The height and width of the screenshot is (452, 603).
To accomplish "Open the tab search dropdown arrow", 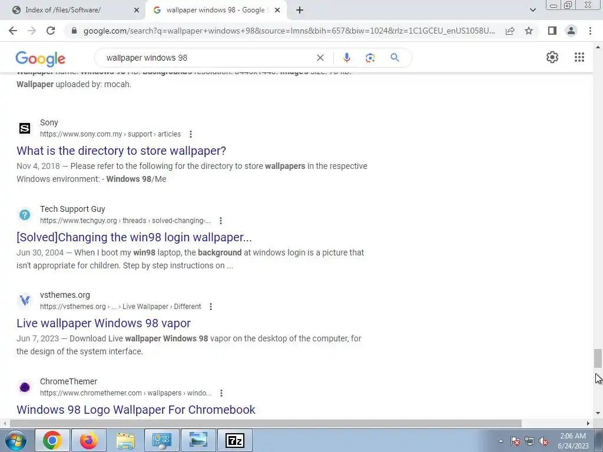I will click(532, 10).
